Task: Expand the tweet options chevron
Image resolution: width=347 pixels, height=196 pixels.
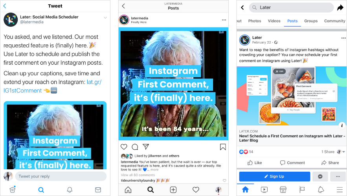Action: click(x=105, y=18)
